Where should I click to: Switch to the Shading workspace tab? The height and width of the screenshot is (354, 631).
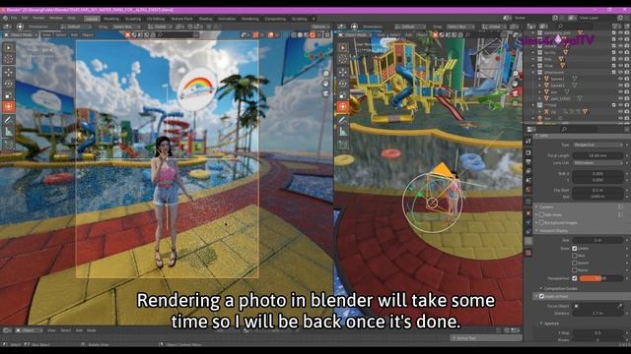point(205,19)
